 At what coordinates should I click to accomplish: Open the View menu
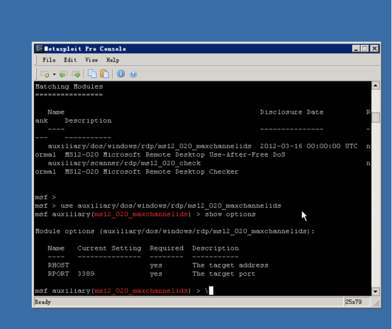pos(91,60)
